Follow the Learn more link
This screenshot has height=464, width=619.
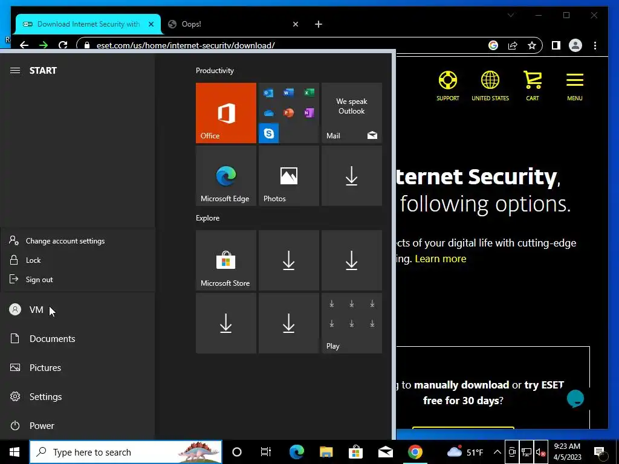tap(441, 259)
